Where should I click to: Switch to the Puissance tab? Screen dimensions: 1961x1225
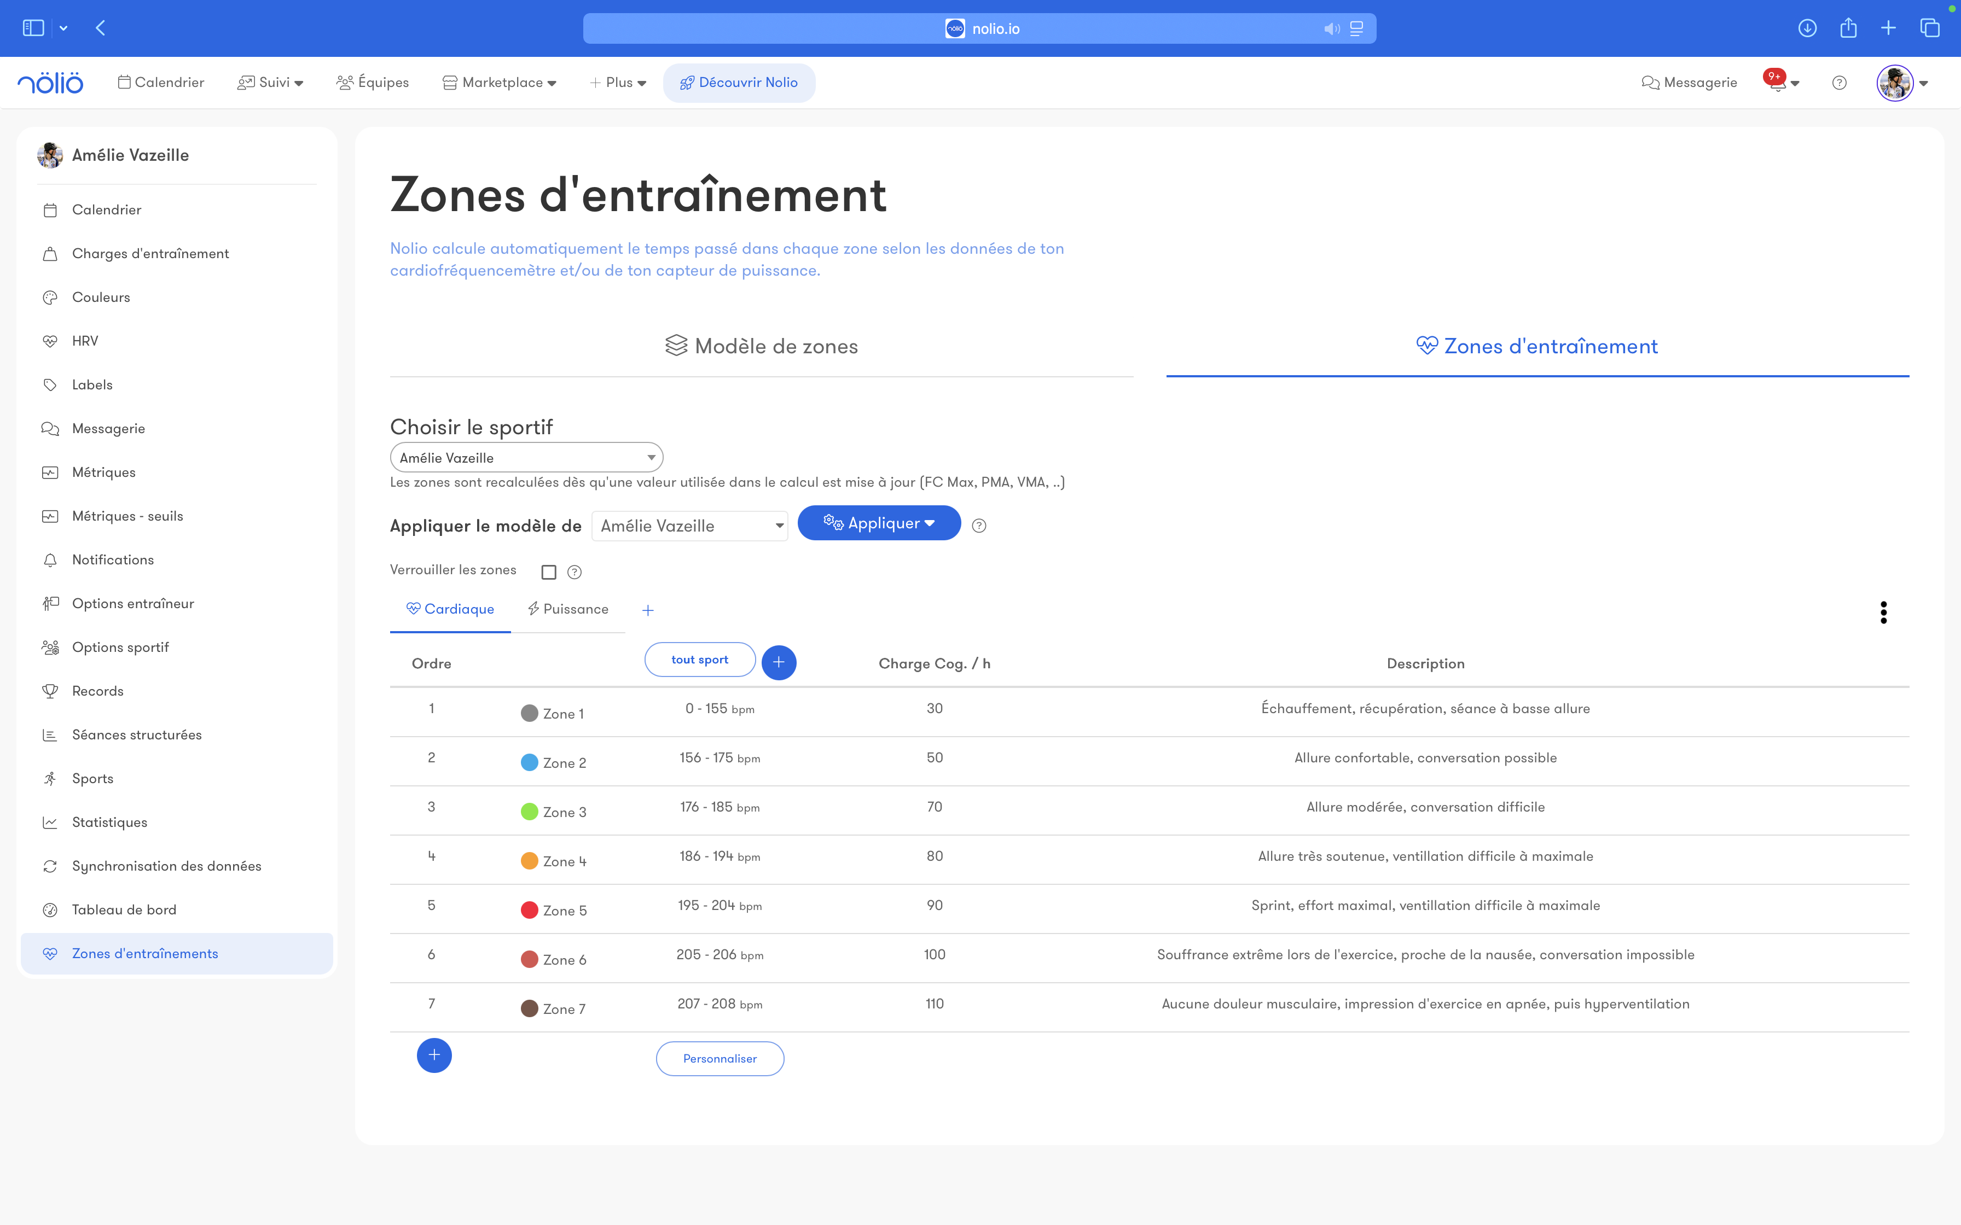tap(568, 609)
